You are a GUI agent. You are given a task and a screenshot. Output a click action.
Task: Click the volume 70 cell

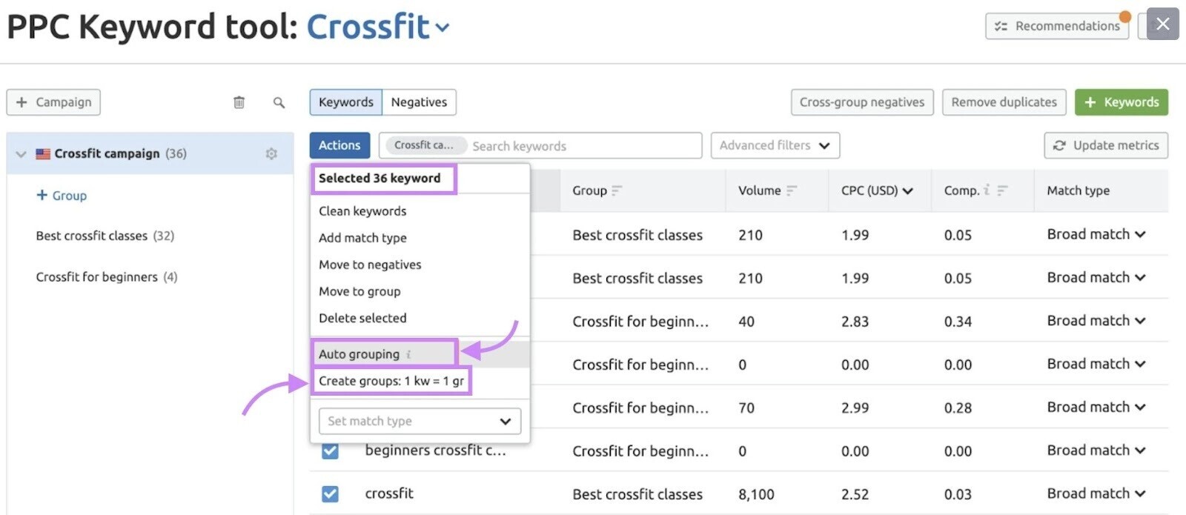pos(746,408)
